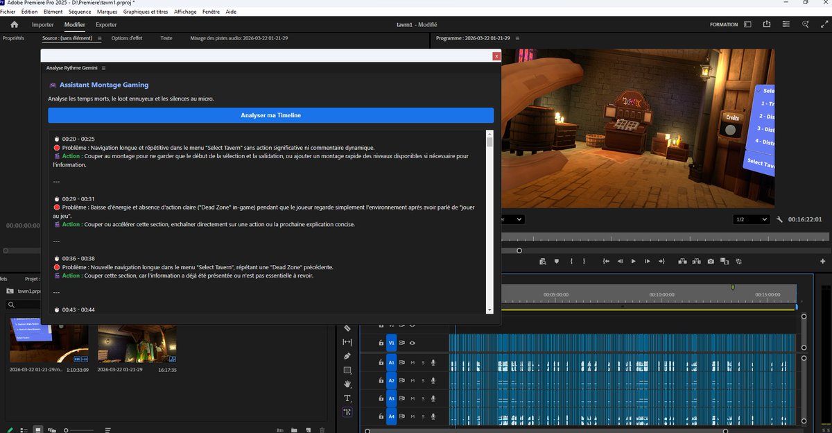Click Analyser ma Timeline button
Viewport: 832px width, 433px height.
click(x=271, y=115)
